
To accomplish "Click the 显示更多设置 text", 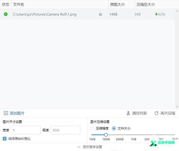I will (92, 147).
